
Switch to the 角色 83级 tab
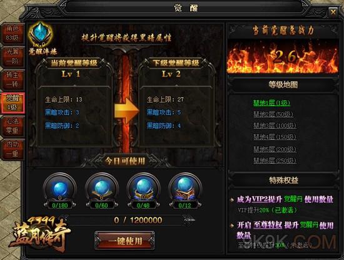[x=13, y=33]
